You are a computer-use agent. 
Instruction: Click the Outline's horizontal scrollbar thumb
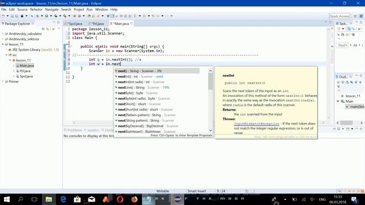click(346, 123)
